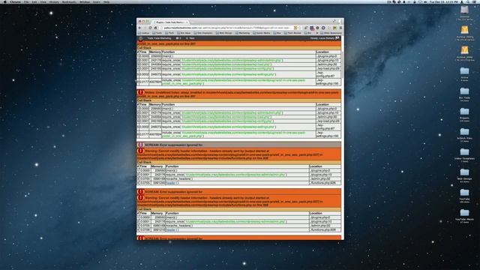Select the Video Templates desktop folder
Screen dimensions: 480x270
coord(464,152)
